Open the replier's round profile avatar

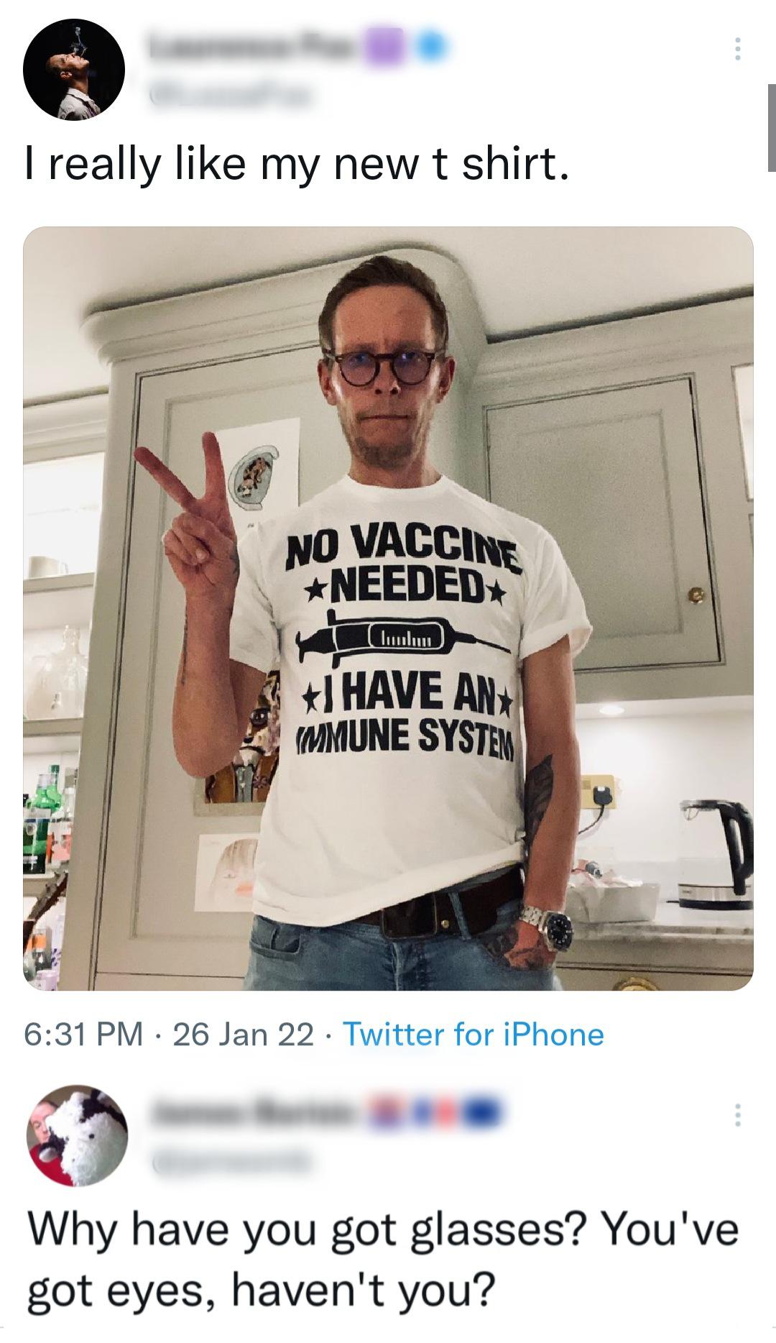pos(78,1135)
